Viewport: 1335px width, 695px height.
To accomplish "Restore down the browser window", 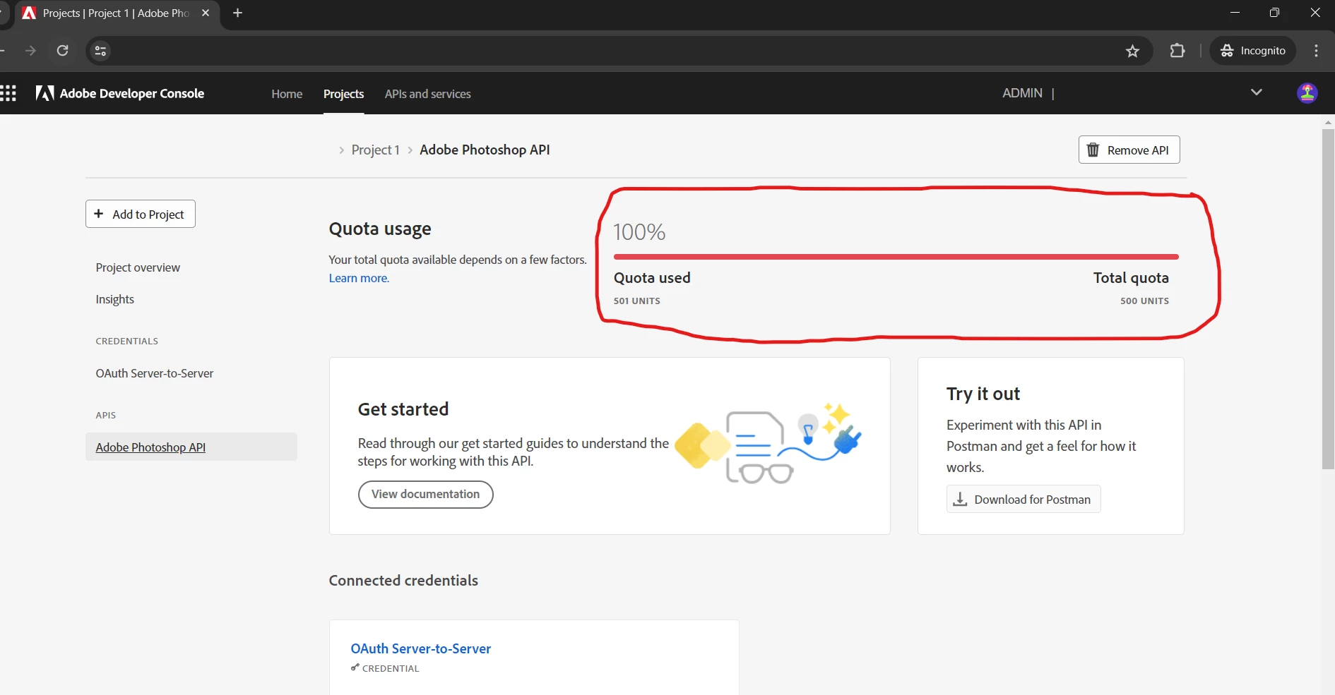I will pyautogui.click(x=1274, y=13).
